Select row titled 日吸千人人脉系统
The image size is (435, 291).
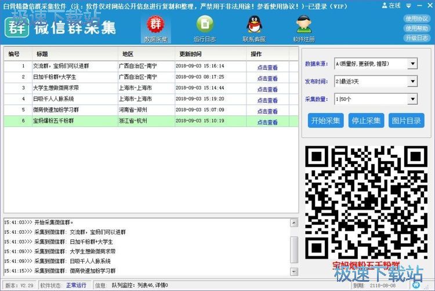point(151,99)
